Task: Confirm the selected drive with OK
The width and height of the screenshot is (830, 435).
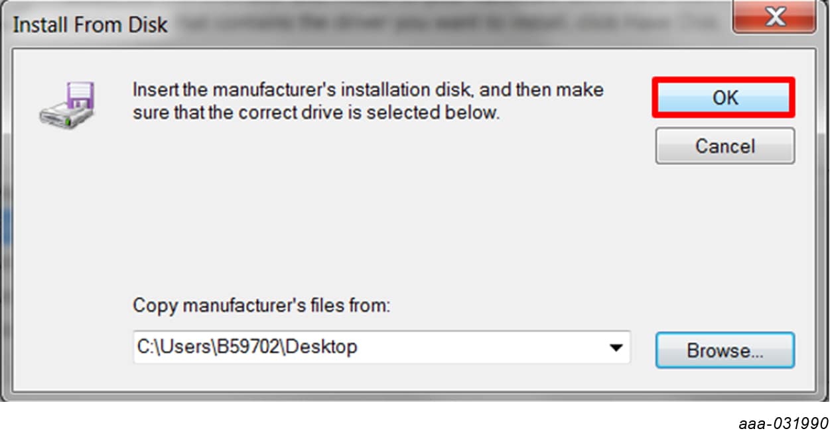Action: 725,98
